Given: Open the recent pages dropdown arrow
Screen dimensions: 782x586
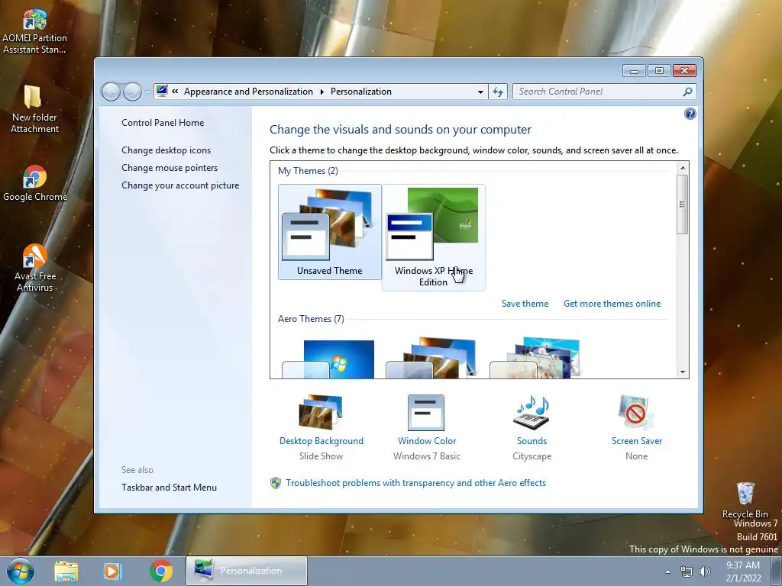Looking at the screenshot, I should point(147,92).
